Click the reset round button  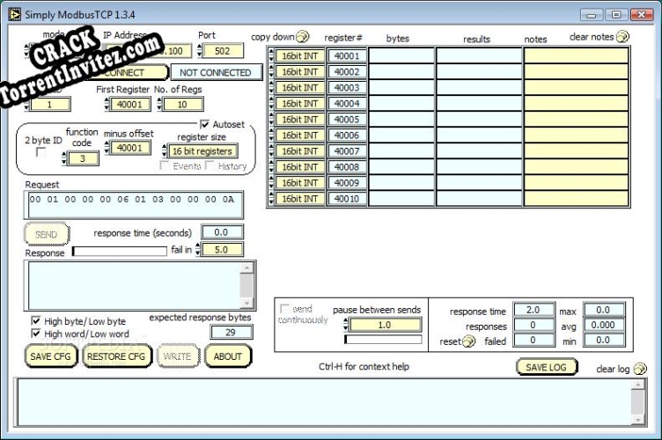tap(468, 341)
